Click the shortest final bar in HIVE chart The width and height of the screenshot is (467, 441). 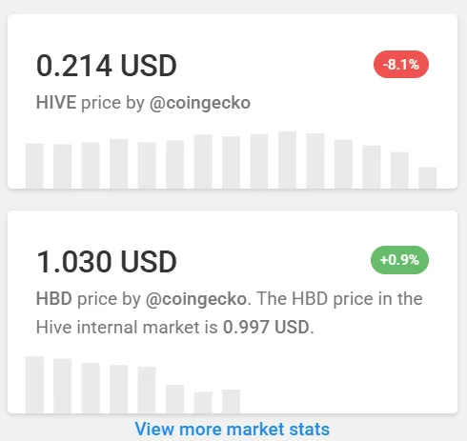[x=428, y=178]
